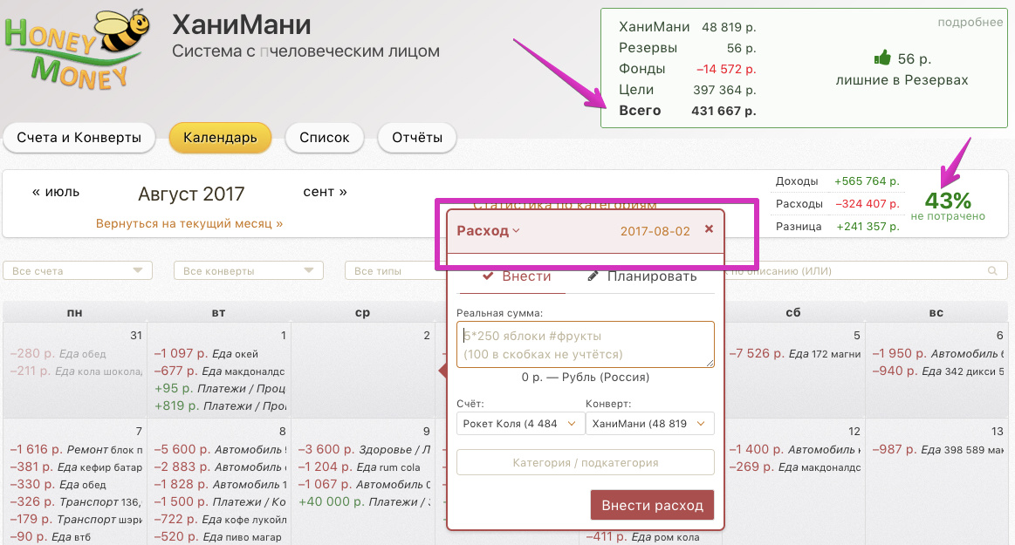Viewport: 1015px width, 545px height.
Task: Open the Все типы filter dropdown
Action: (x=393, y=271)
